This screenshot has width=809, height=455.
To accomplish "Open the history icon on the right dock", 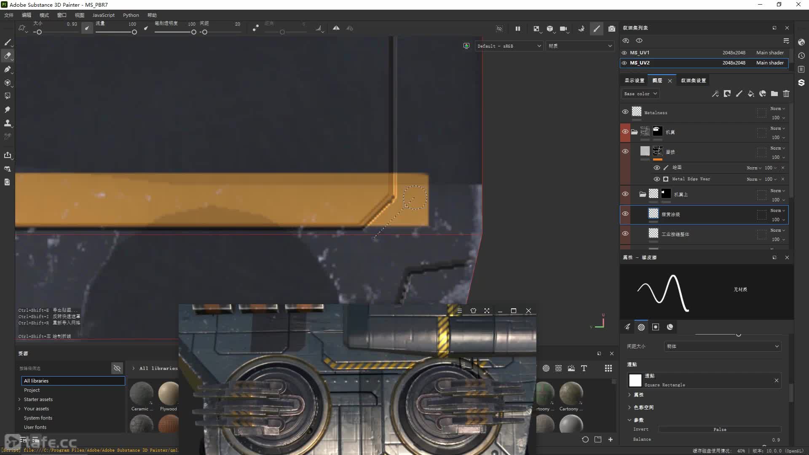I will pyautogui.click(x=801, y=56).
